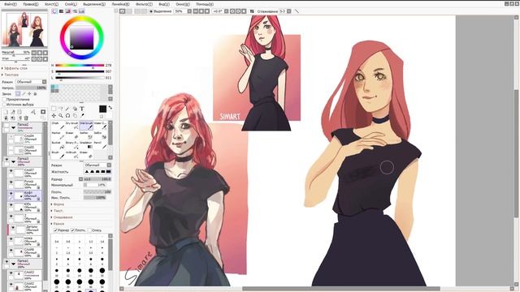
Task: Expand the Эффекты слоя section
Action: pyautogui.click(x=15, y=68)
